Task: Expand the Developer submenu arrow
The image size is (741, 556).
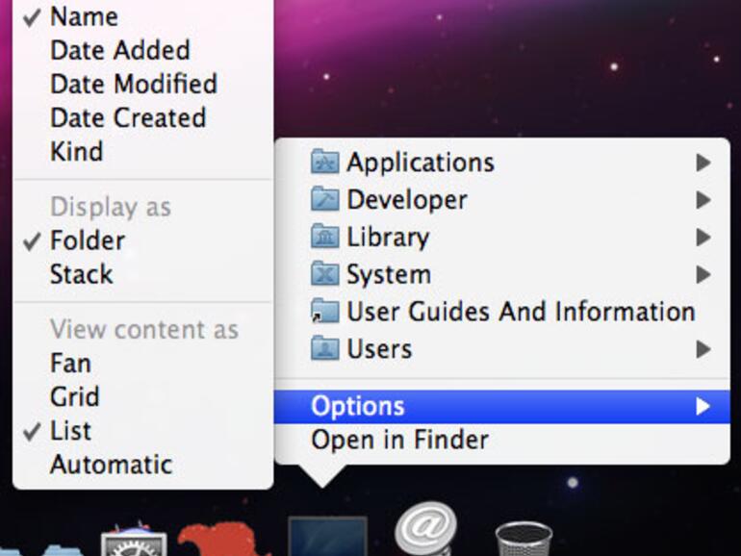Action: [x=703, y=200]
